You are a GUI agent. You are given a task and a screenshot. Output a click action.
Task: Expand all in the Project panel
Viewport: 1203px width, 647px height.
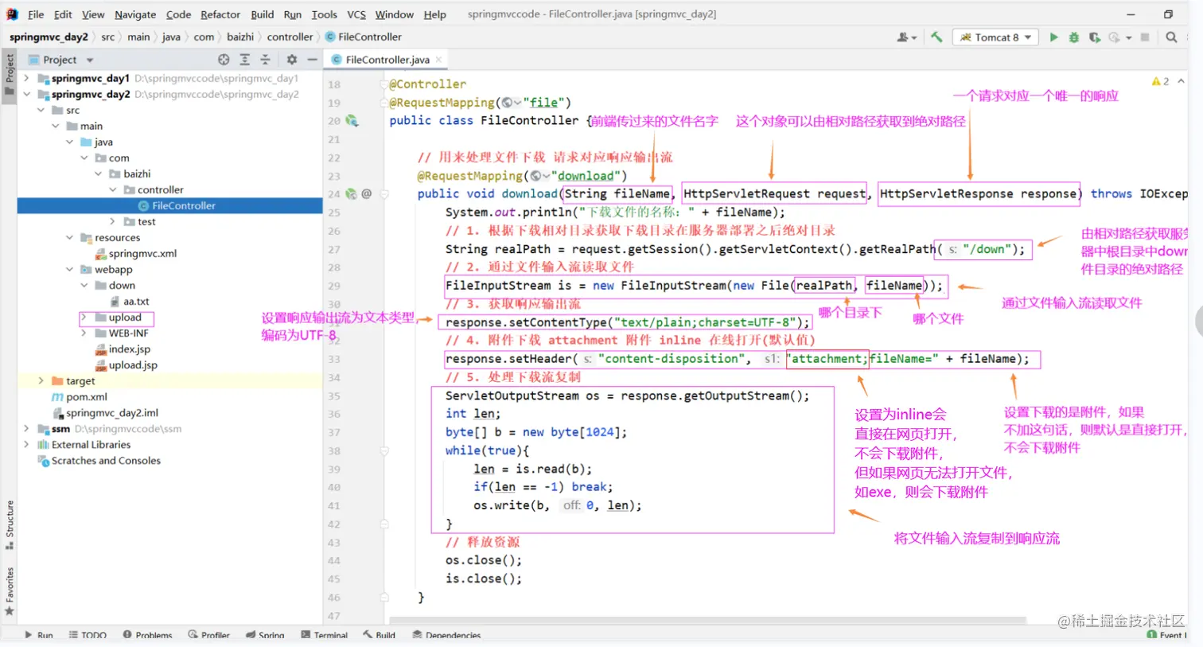[244, 60]
